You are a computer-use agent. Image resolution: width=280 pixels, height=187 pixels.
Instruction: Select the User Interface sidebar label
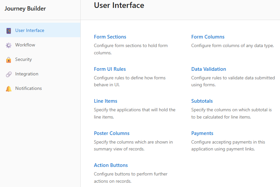tap(30, 31)
